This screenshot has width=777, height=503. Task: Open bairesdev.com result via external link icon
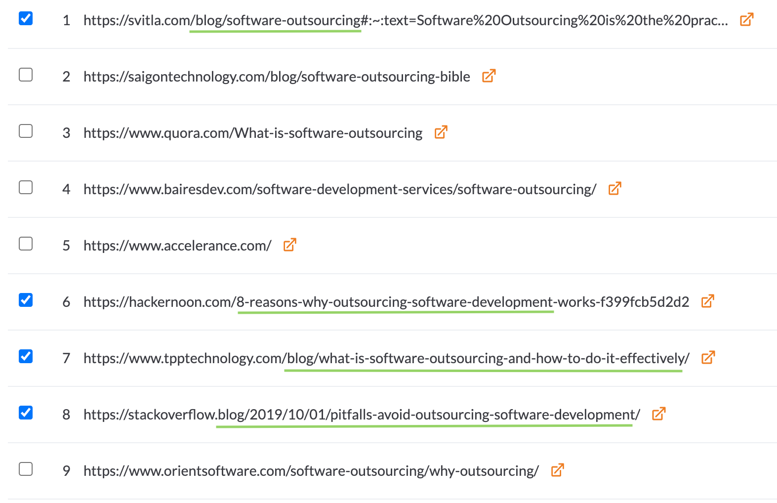point(614,189)
